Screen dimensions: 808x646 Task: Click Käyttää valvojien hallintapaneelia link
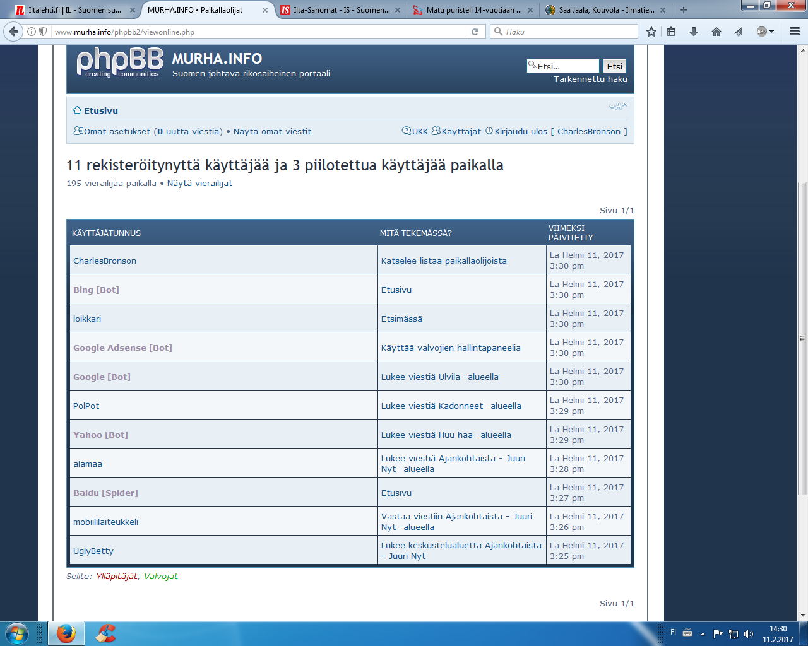pyautogui.click(x=451, y=348)
